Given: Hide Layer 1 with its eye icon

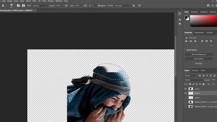Looking at the screenshot, I should (x=185, y=89).
